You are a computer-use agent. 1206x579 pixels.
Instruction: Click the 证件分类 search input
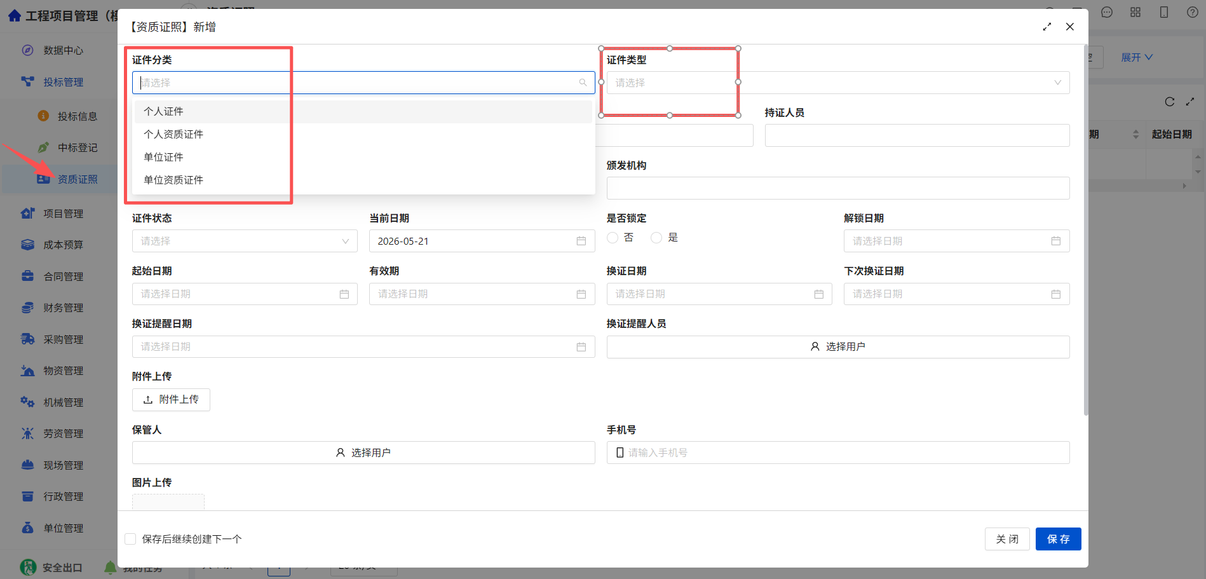363,83
